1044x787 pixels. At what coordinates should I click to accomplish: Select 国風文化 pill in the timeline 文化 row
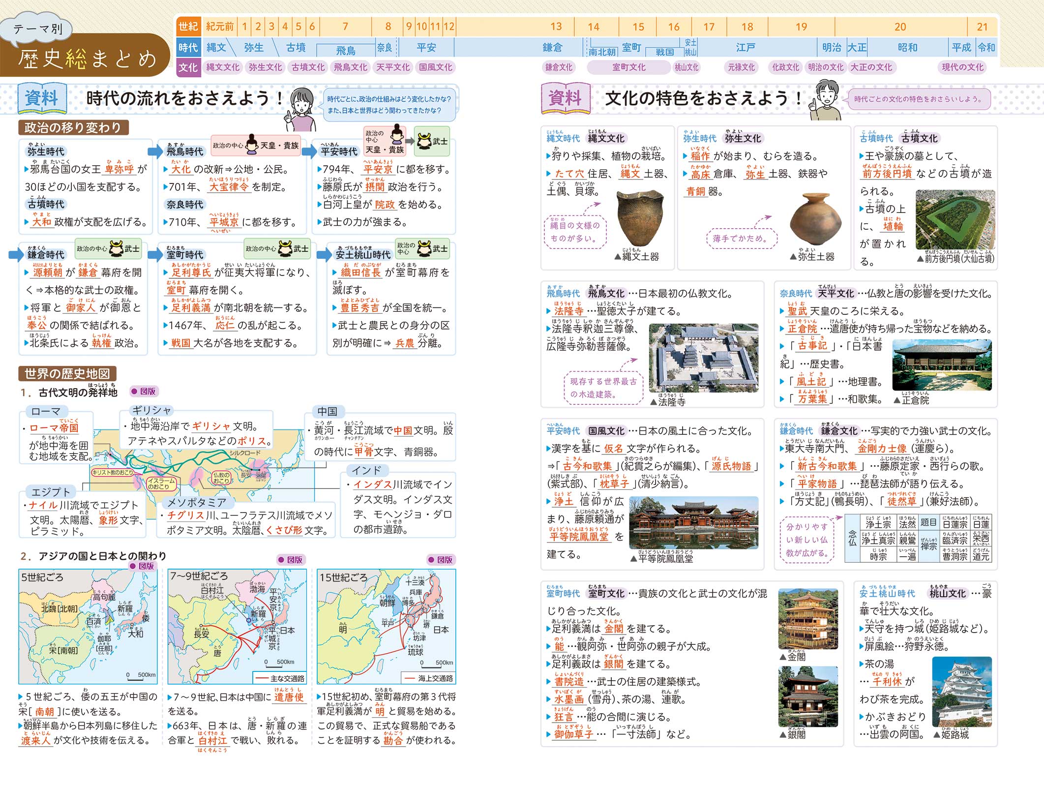coord(435,67)
